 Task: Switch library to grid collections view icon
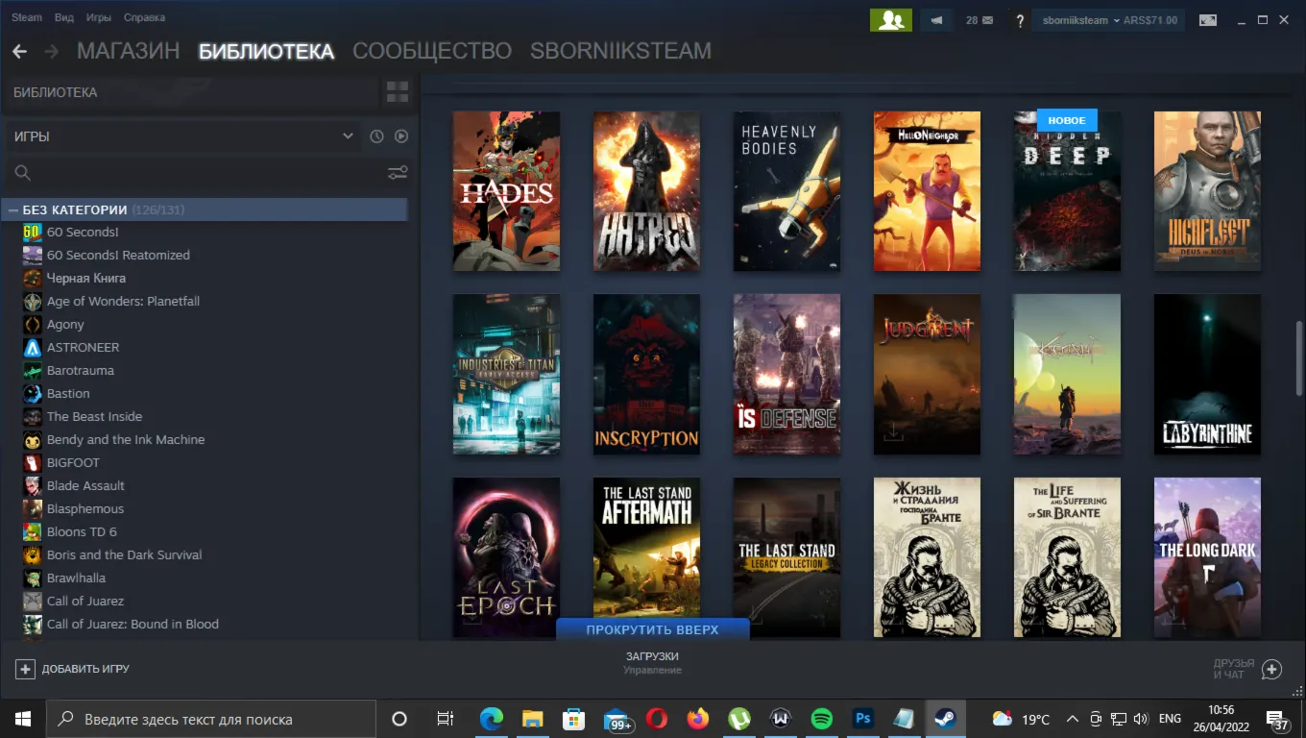[x=397, y=92]
